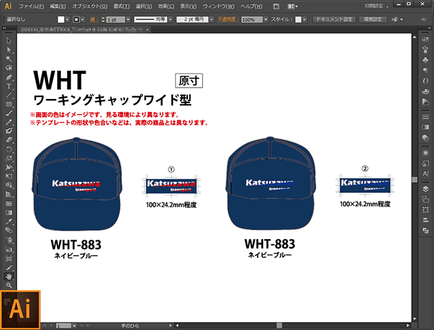This screenshot has height=330, width=434.
Task: Select the Lasso tool
Action: 9,68
